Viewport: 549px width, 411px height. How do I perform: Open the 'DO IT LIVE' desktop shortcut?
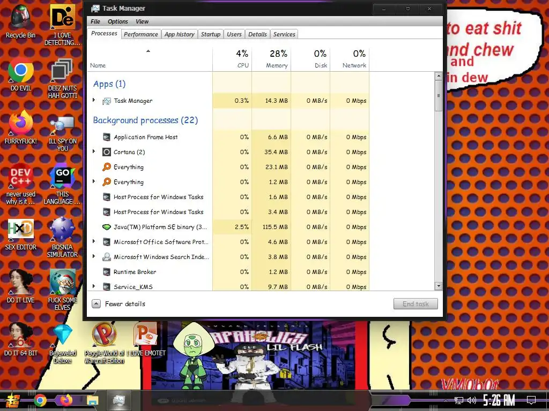(21, 287)
